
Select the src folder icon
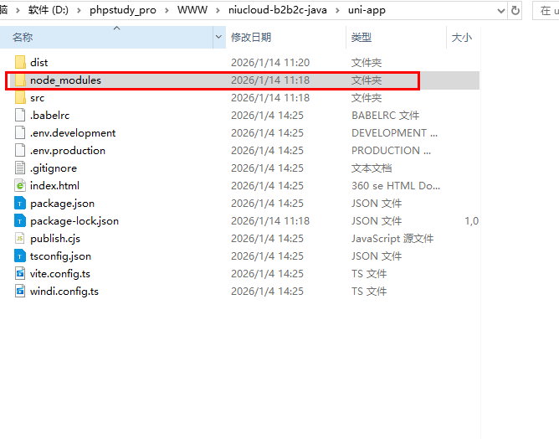20,97
